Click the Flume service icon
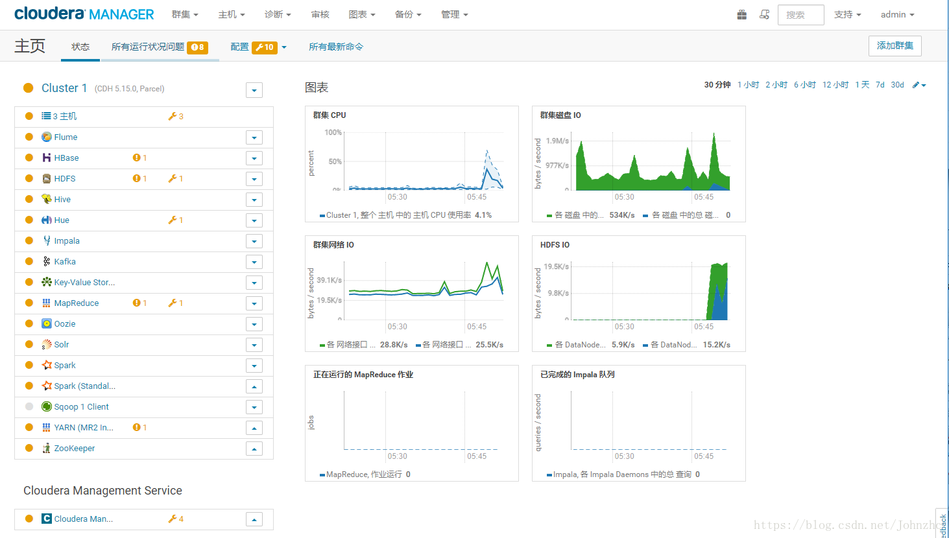This screenshot has height=538, width=949. tap(47, 137)
